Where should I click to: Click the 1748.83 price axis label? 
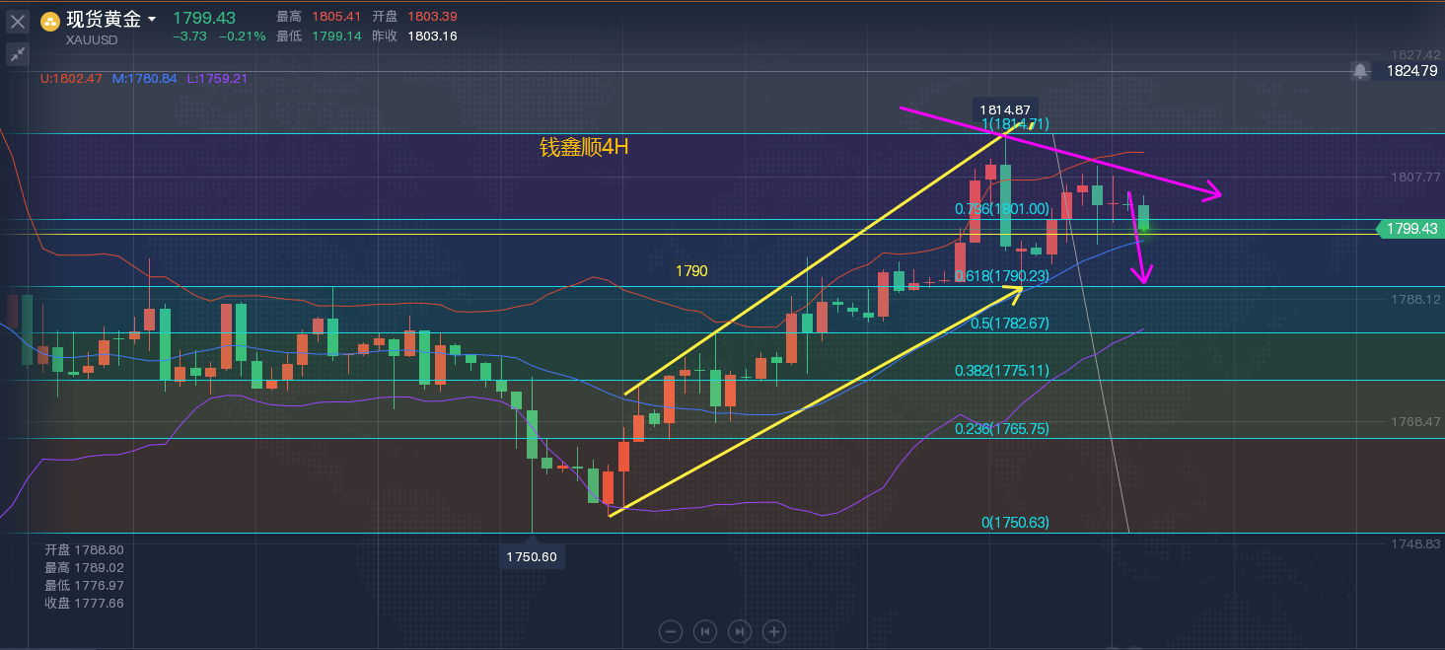(x=1414, y=543)
